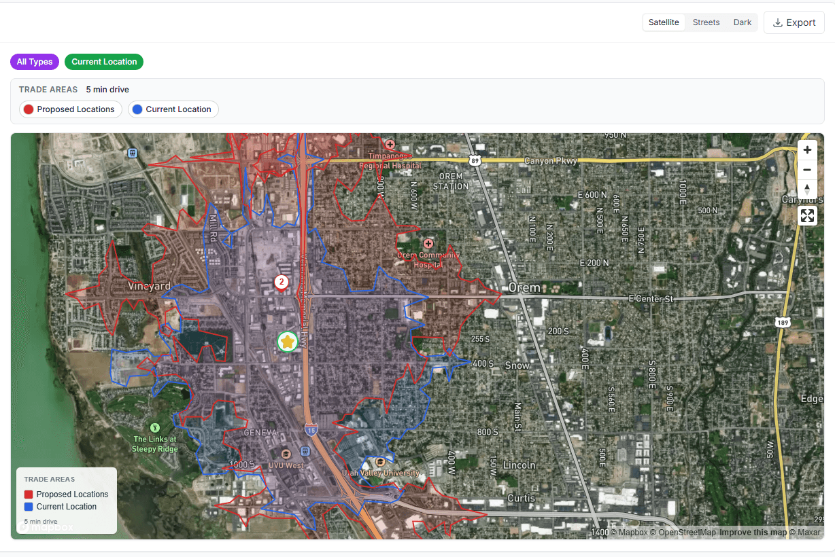Enter fullscreen map mode
The width and height of the screenshot is (835, 557).
coord(807,216)
